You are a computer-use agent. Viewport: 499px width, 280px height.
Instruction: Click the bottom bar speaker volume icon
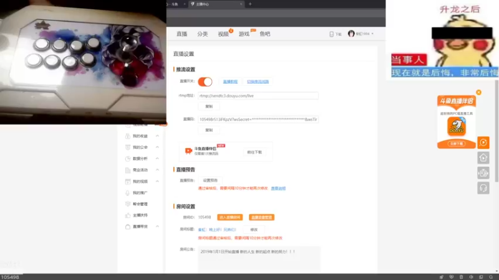(471, 277)
